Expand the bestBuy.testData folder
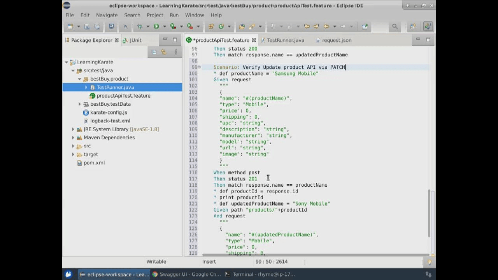Image resolution: width=498 pixels, height=280 pixels. (79, 104)
